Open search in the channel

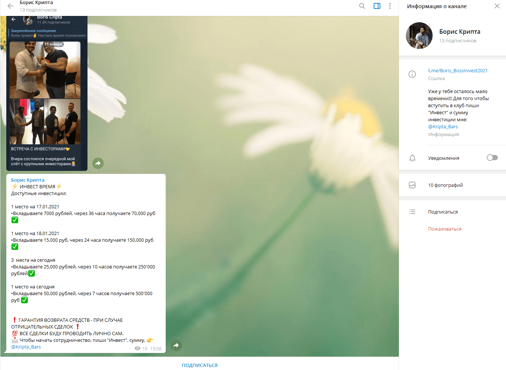pos(362,6)
